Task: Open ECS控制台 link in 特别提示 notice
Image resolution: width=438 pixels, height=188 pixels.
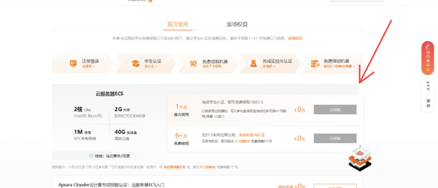Action: pos(208,167)
